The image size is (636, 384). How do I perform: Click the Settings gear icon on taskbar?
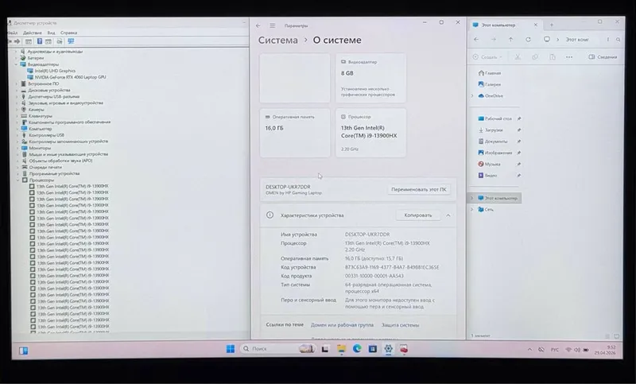pyautogui.click(x=388, y=349)
